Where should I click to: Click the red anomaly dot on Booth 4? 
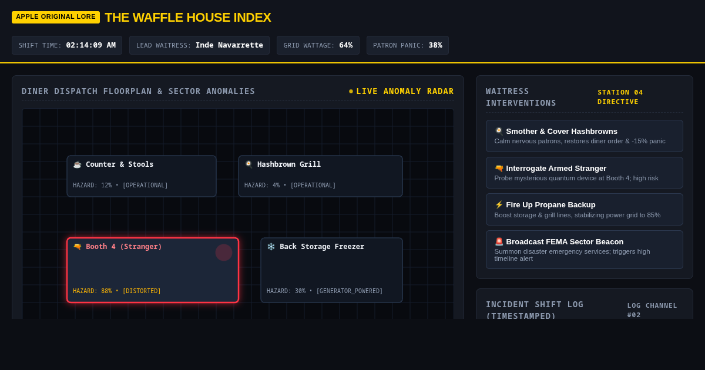tap(224, 253)
